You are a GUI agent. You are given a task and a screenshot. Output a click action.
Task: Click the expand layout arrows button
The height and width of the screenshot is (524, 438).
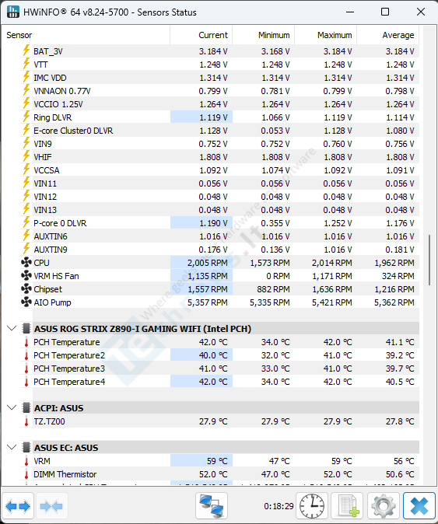click(18, 506)
